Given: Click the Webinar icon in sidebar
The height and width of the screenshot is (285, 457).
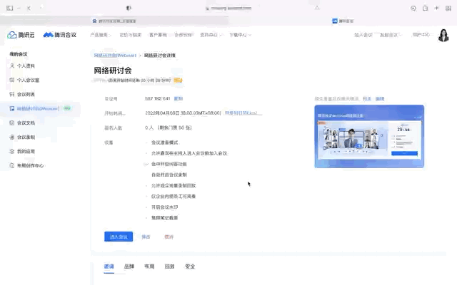Looking at the screenshot, I should (12, 108).
